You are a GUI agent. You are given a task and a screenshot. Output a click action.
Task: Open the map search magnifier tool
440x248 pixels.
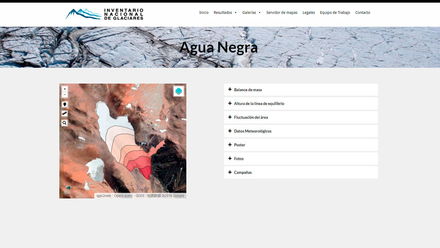(65, 123)
